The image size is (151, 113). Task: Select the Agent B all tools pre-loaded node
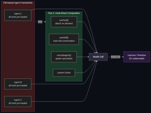click(x=18, y=84)
